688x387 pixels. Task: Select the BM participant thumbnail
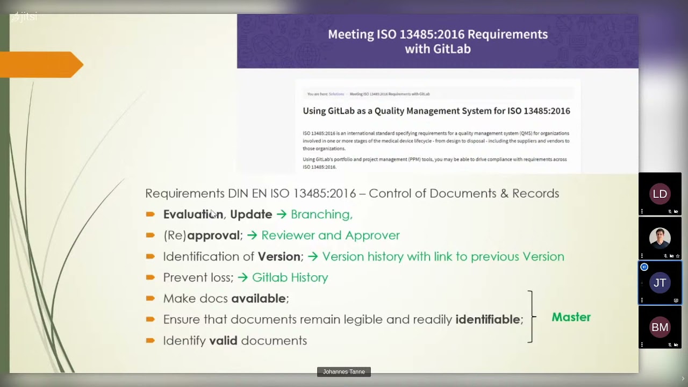(x=660, y=327)
